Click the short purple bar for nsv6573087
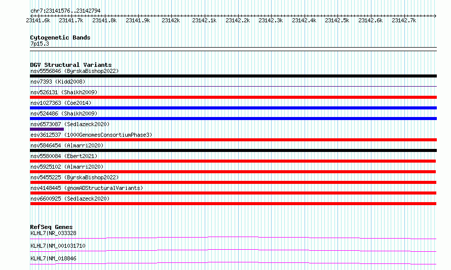Image resolution: width=451 pixels, height=270 pixels. (x=47, y=129)
